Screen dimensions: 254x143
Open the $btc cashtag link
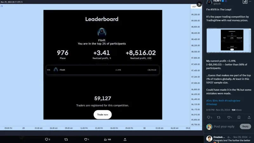[x=215, y=100]
